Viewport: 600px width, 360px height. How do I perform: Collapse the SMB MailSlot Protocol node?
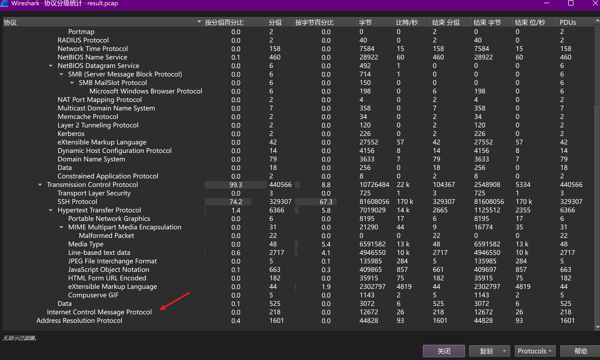click(x=72, y=83)
